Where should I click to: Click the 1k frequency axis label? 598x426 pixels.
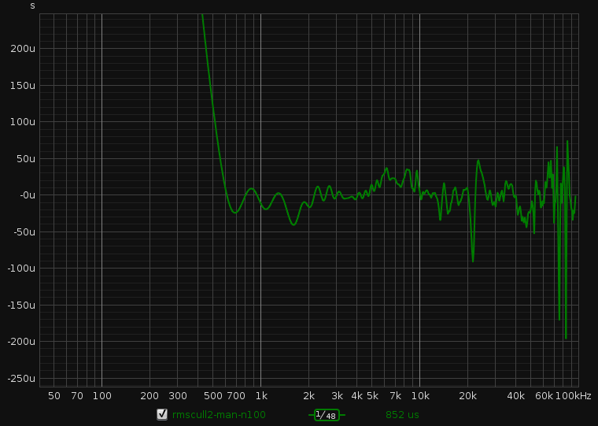coord(261,396)
